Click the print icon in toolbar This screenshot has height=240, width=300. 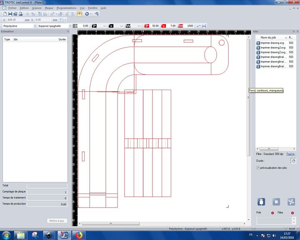pyautogui.click(x=21, y=14)
